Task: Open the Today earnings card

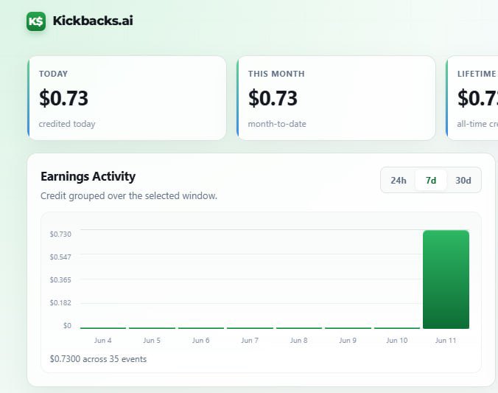Action: coord(127,98)
